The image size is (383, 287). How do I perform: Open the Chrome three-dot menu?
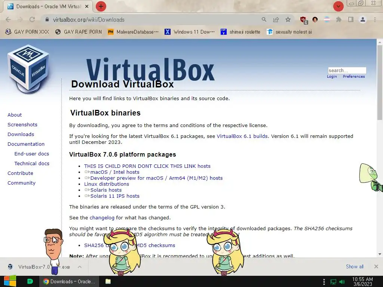[375, 19]
